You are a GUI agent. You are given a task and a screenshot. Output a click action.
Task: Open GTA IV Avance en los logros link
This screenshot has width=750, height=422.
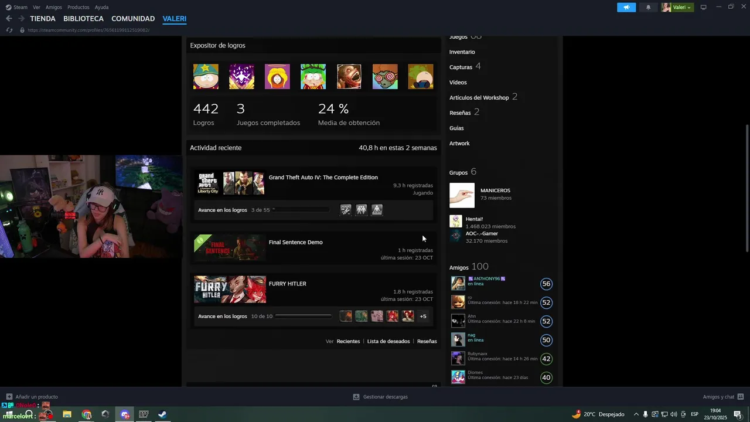tap(223, 210)
